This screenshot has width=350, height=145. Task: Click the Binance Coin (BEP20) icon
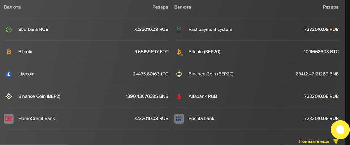pyautogui.click(x=179, y=74)
